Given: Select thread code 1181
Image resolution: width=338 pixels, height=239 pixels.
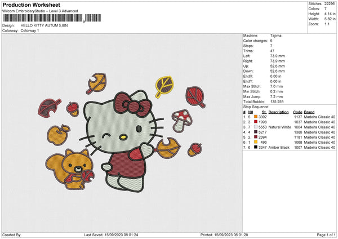Looking at the screenshot, I should (298, 137).
